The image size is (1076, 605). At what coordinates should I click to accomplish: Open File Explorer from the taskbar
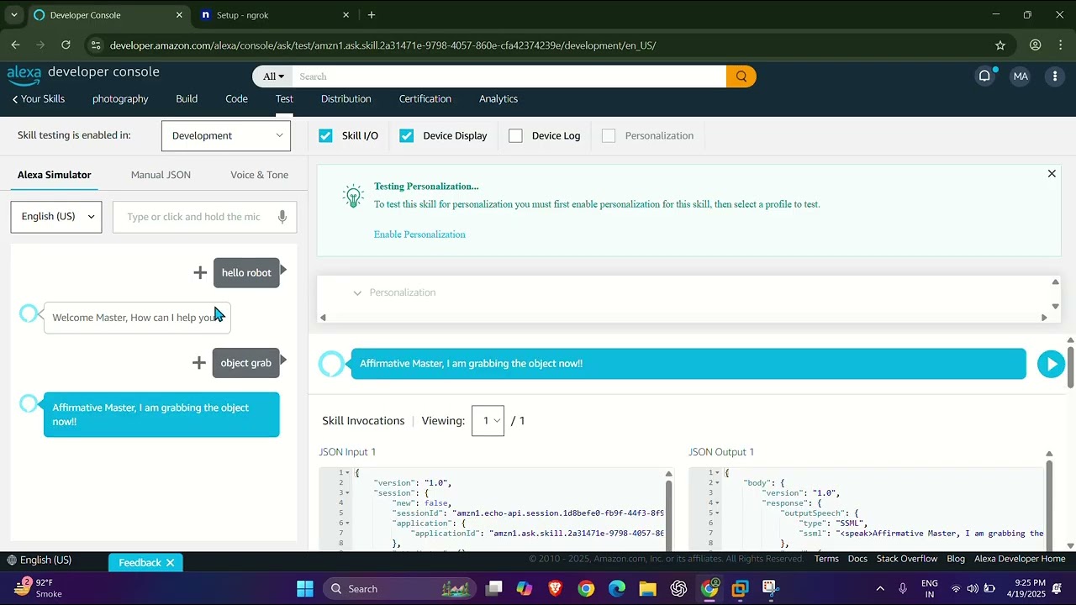click(x=647, y=589)
